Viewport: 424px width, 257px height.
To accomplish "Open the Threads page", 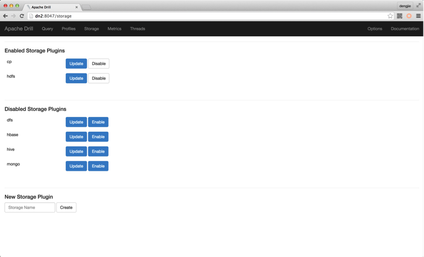I will point(137,28).
